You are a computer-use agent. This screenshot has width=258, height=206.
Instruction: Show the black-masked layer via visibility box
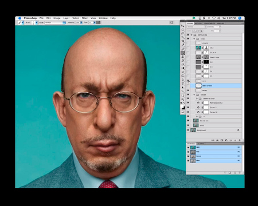coord(188,62)
